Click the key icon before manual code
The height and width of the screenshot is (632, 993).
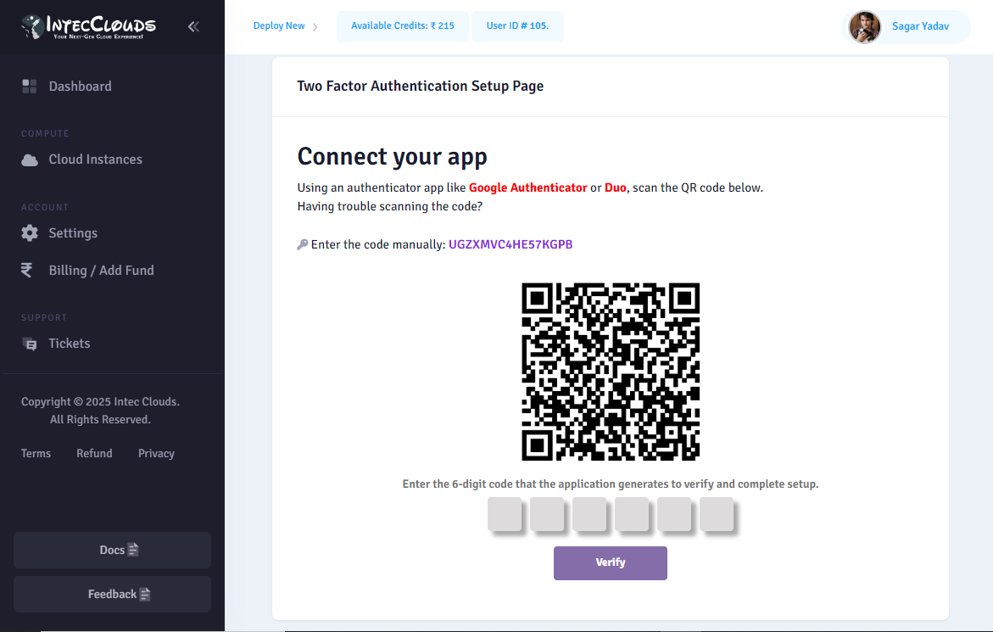click(303, 244)
